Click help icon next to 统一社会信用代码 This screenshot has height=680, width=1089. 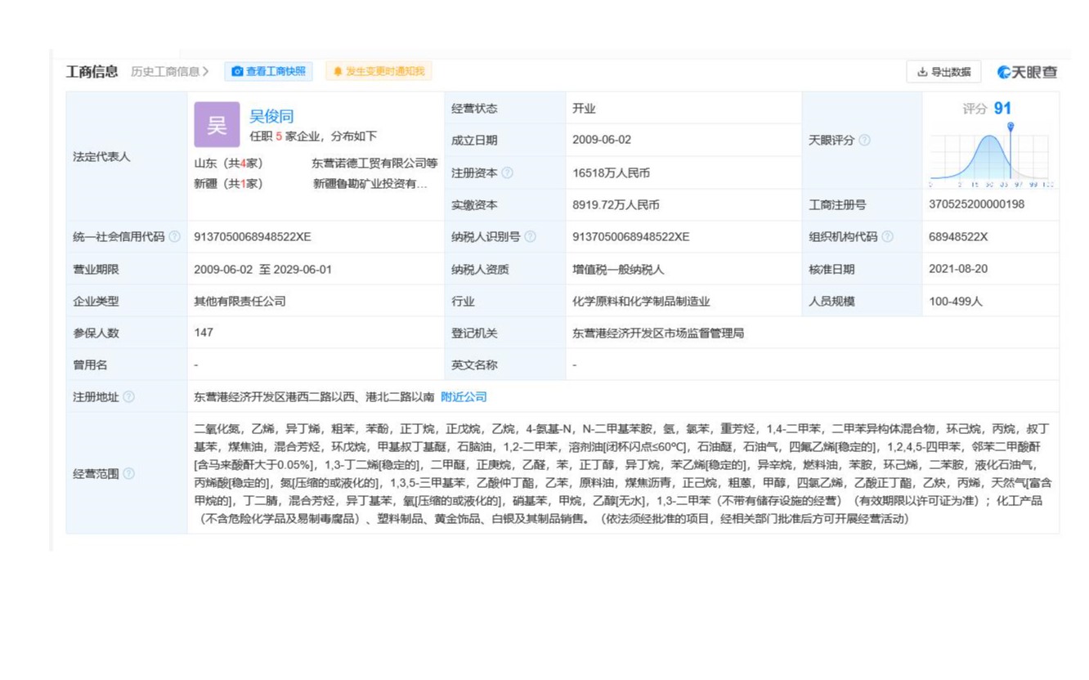[x=174, y=237]
